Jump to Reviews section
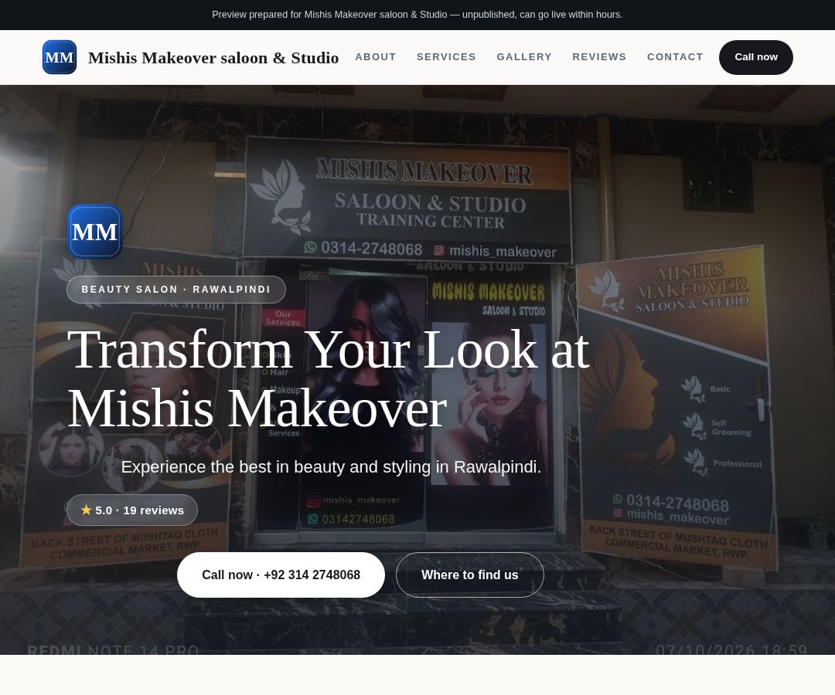 tap(599, 57)
